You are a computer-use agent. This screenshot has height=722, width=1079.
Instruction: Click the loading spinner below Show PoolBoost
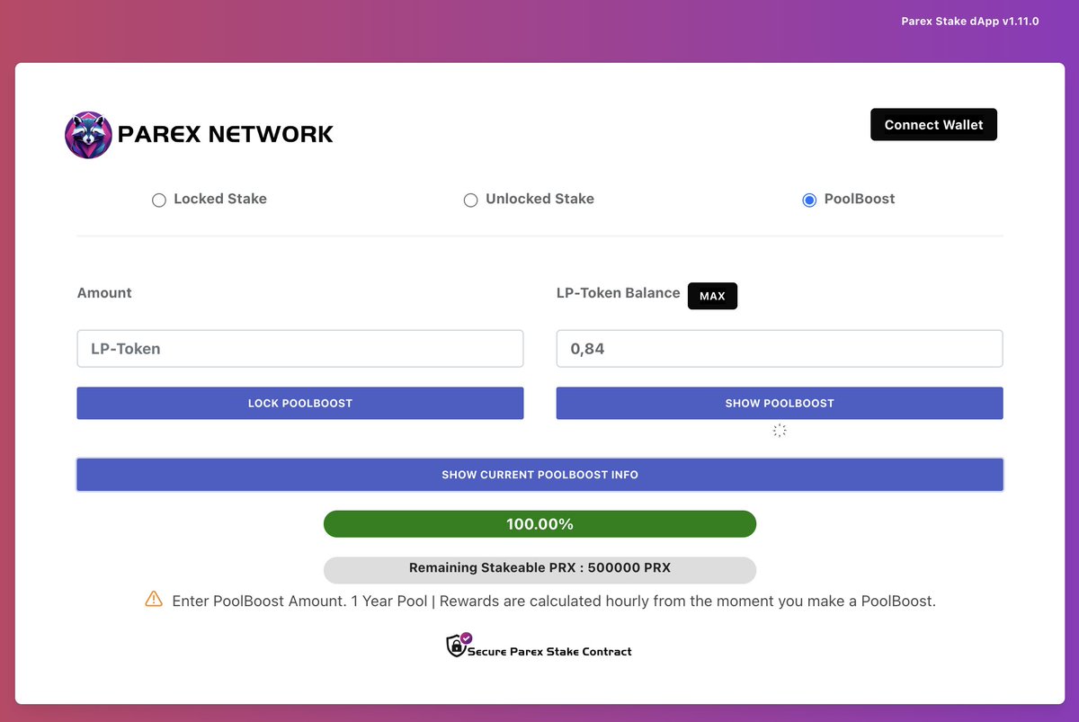click(x=779, y=430)
